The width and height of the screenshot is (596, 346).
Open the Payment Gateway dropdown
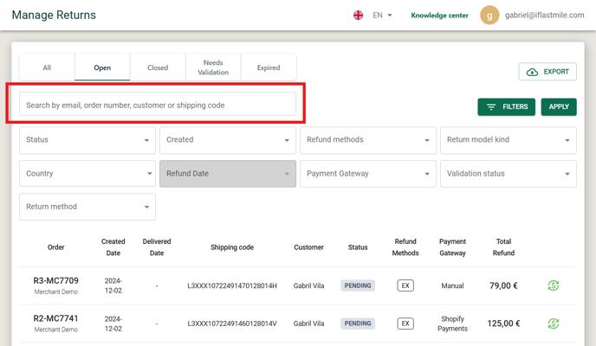[368, 173]
